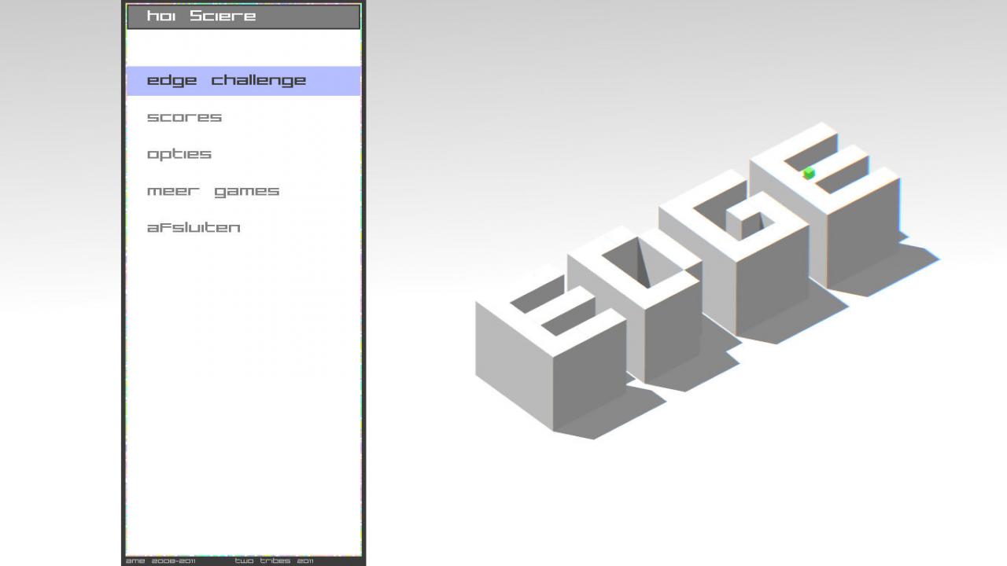Click the small green cube on the EDGE logo
This screenshot has height=566, width=1007.
pos(809,173)
